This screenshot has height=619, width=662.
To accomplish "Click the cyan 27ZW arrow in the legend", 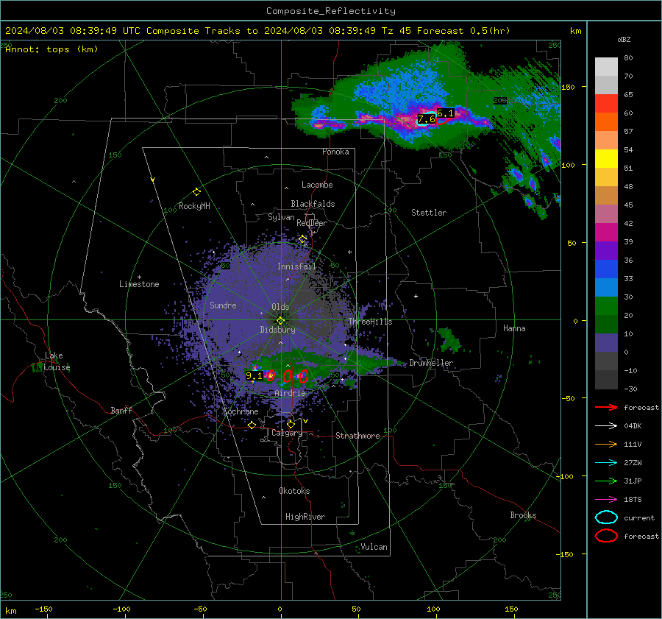I will click(606, 463).
